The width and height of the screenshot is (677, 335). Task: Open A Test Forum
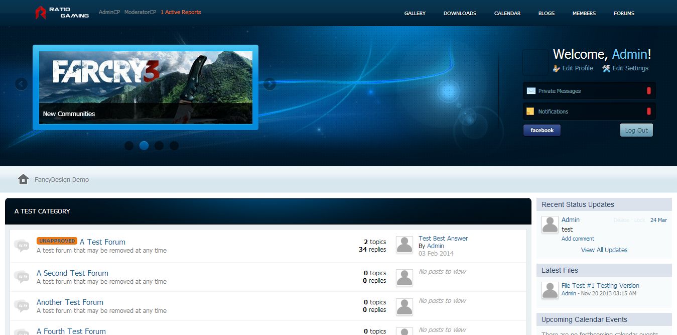(102, 242)
